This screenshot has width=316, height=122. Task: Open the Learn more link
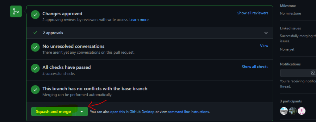tap(139, 20)
